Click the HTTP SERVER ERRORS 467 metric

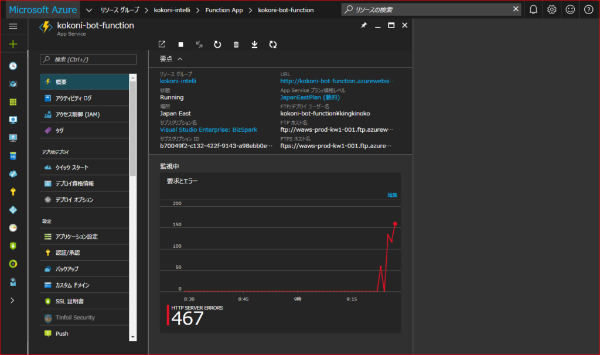195,316
